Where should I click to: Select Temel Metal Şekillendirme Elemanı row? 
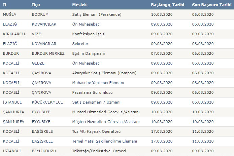point(117,141)
